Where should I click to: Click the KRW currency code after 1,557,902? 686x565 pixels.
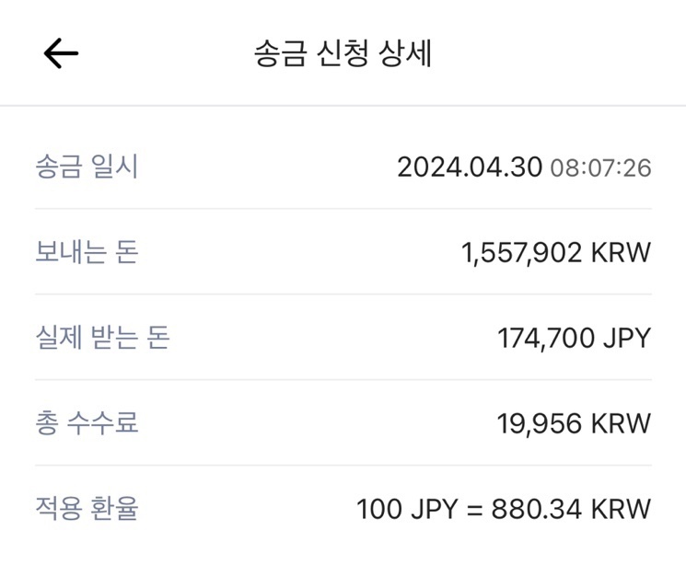(x=622, y=252)
